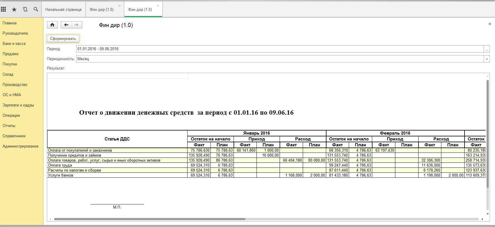Image resolution: width=495 pixels, height=227 pixels.
Task: Click cell value 11 636,000
Action: (430, 165)
